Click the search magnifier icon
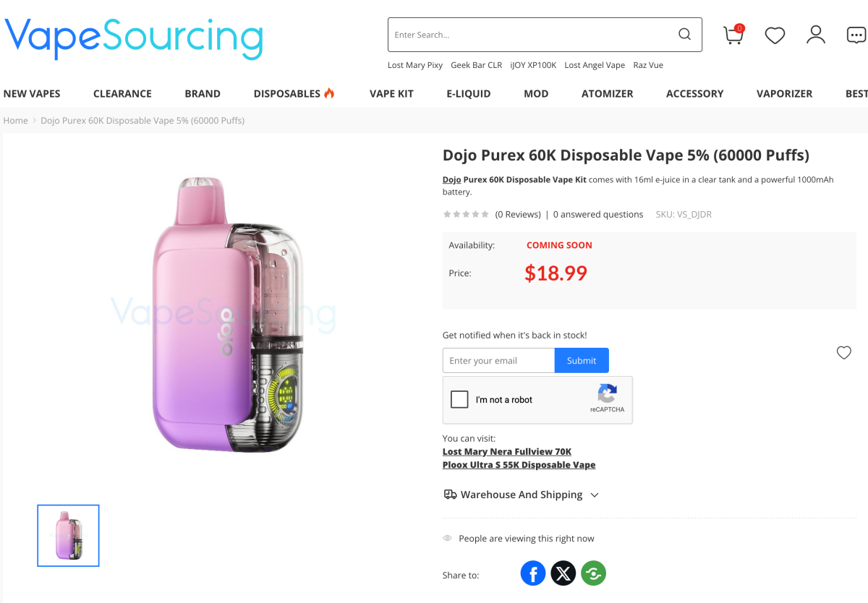The height and width of the screenshot is (603, 868). coord(684,34)
